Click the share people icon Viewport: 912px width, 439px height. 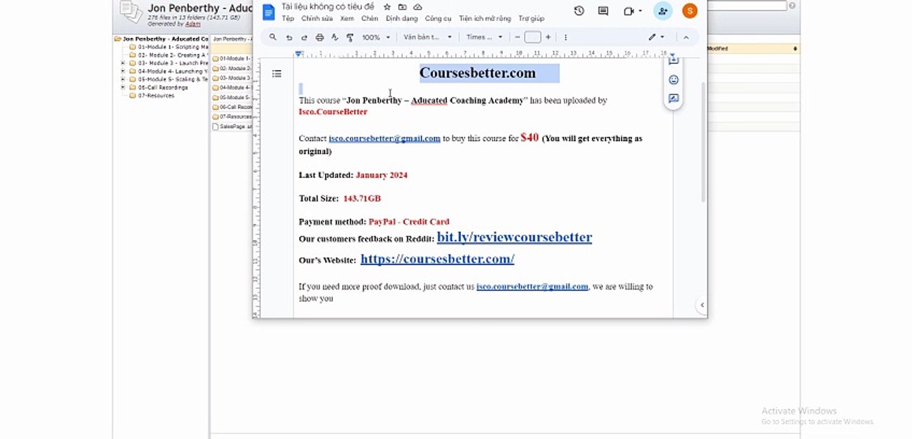click(x=663, y=10)
